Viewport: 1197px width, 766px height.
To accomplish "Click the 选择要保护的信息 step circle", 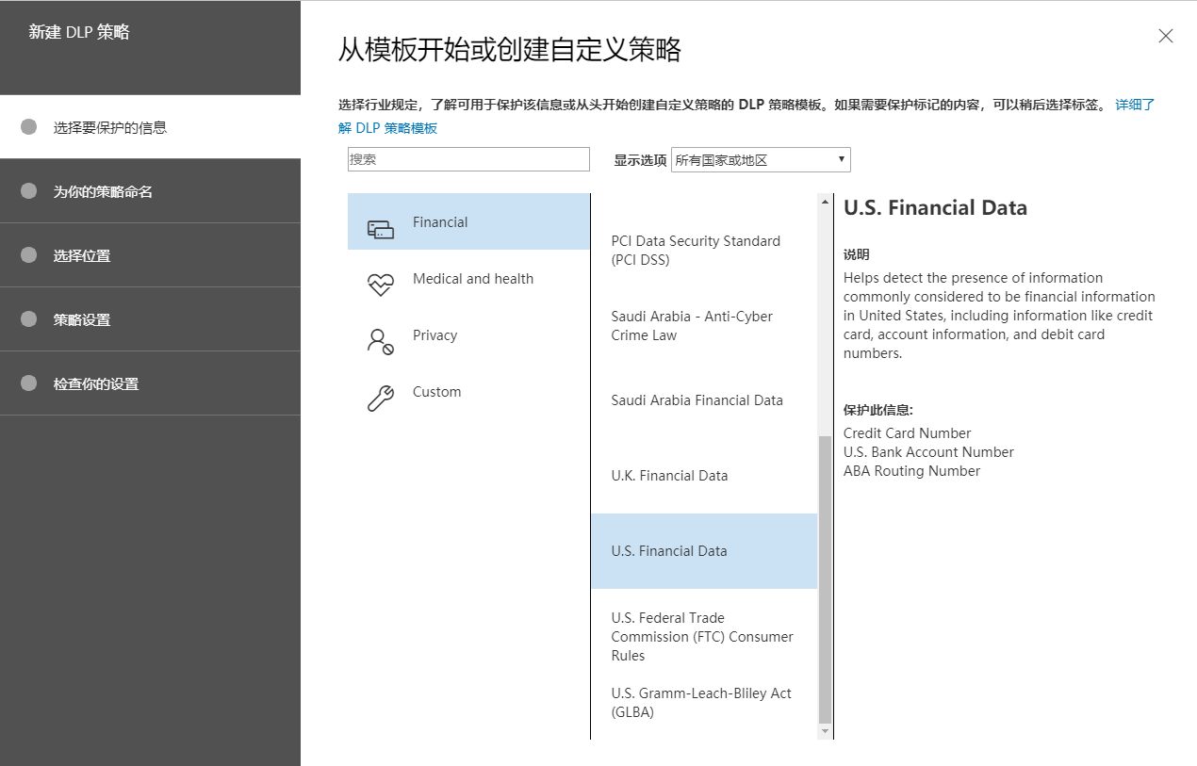I will [28, 126].
